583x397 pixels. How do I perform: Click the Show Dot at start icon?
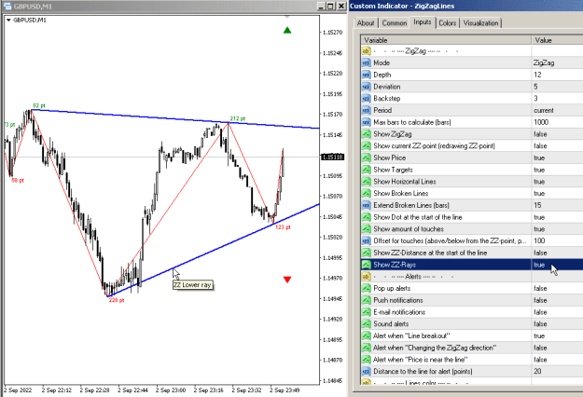click(367, 217)
